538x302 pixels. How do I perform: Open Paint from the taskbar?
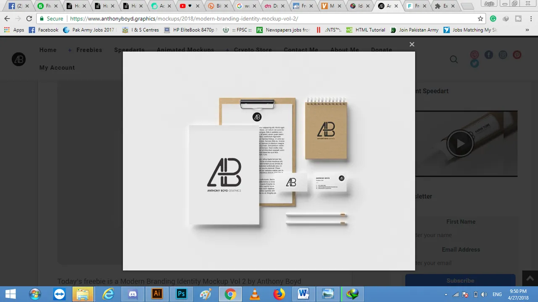click(x=206, y=294)
